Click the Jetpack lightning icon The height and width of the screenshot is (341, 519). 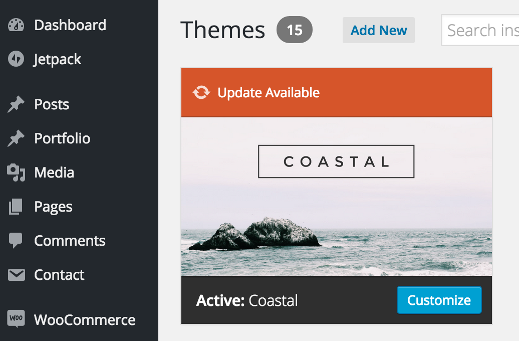pyautogui.click(x=16, y=59)
